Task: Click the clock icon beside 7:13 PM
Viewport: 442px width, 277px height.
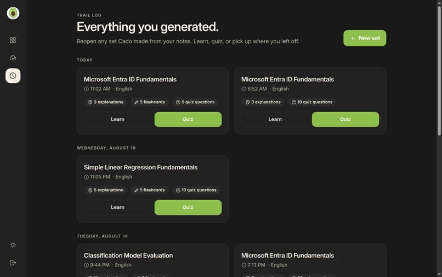Action: (x=244, y=265)
